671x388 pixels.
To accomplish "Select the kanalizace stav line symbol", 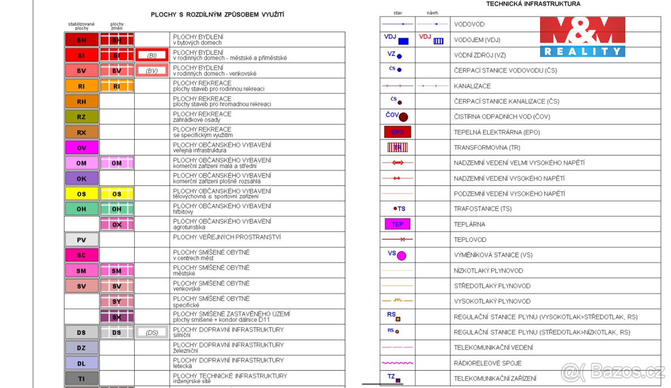I will [x=398, y=86].
